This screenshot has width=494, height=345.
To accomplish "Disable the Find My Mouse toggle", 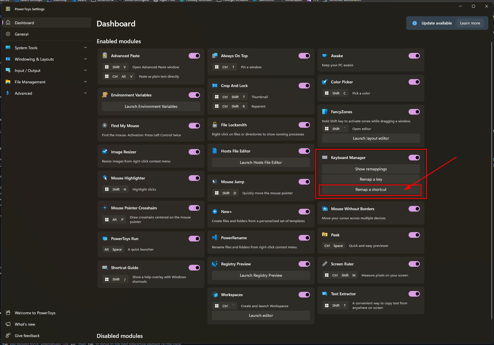I will pyautogui.click(x=194, y=126).
